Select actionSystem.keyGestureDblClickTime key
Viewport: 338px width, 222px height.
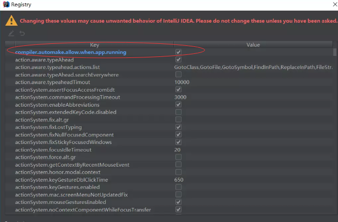61,180
